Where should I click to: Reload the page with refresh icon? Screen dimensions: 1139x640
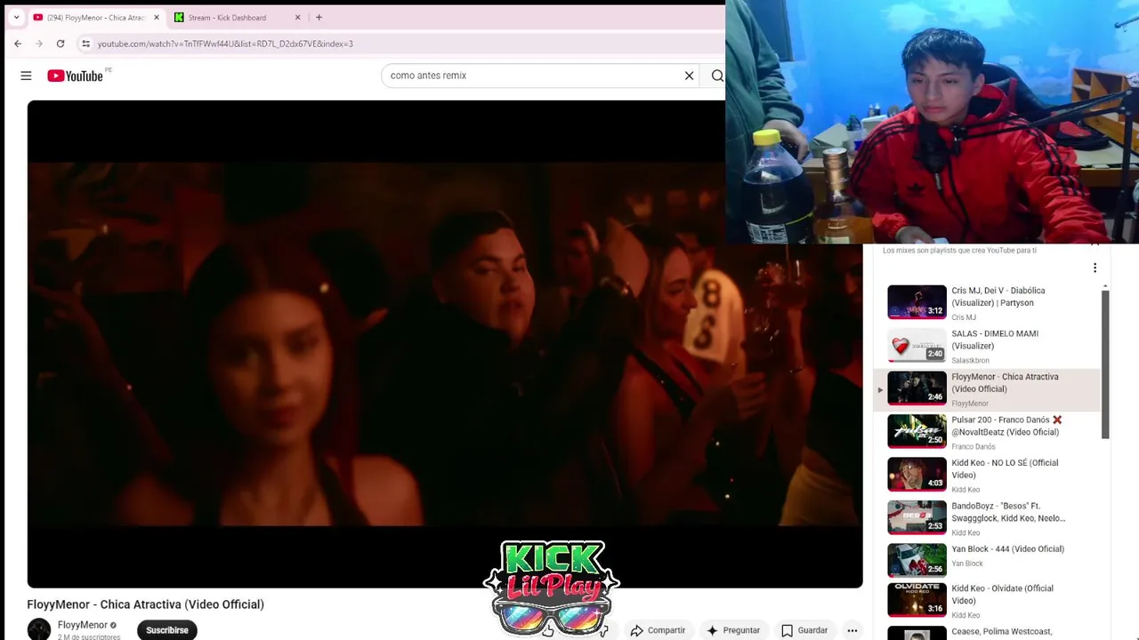pyautogui.click(x=61, y=44)
